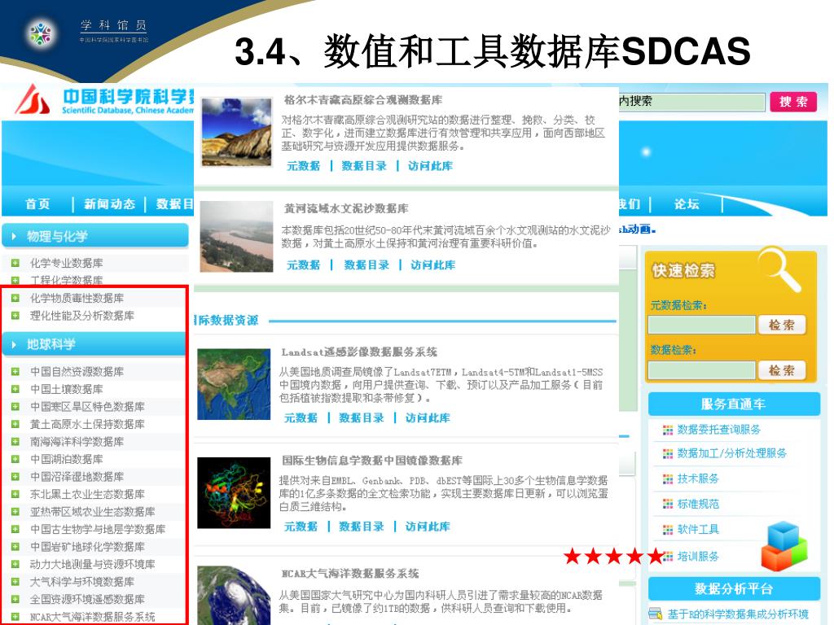Open 中国寒区旱区特色数据库 tree item
834x625 pixels.
[87, 406]
